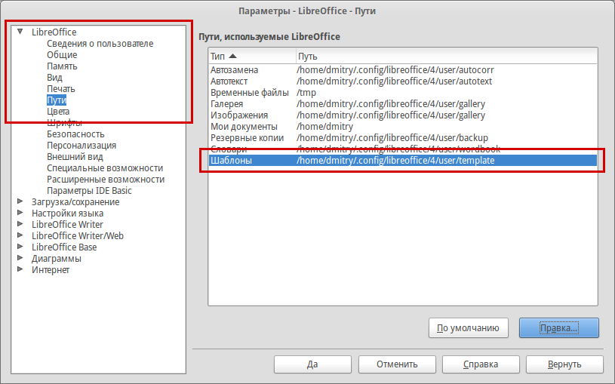Select the Галерея path row

[x=403, y=104]
